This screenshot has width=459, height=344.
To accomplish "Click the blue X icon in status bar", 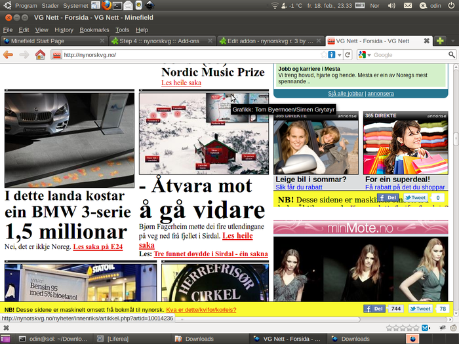I will 425,328.
